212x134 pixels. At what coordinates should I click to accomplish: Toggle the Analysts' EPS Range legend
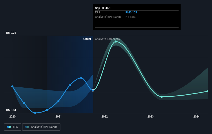pyautogui.click(x=41, y=127)
